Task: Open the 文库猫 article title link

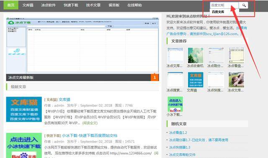Action: [64, 99]
